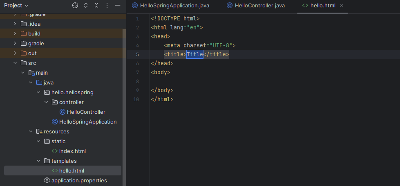Select the hello.html editor tab

(323, 6)
